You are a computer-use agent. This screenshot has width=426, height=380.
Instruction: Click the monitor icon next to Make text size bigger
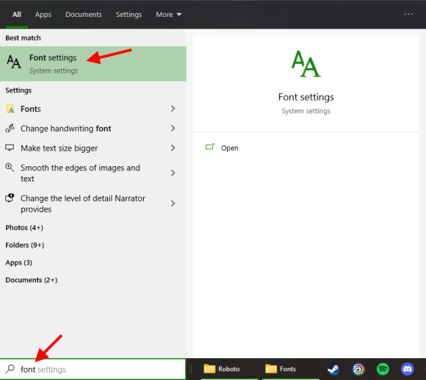9,148
